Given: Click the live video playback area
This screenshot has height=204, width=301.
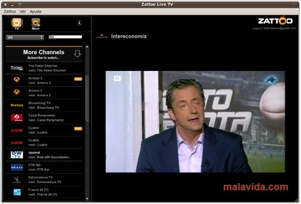Looking at the screenshot, I should pos(195,122).
